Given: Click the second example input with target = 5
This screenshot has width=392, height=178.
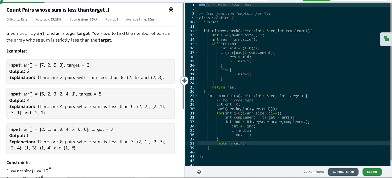Looking at the screenshot, I should click(x=56, y=94).
